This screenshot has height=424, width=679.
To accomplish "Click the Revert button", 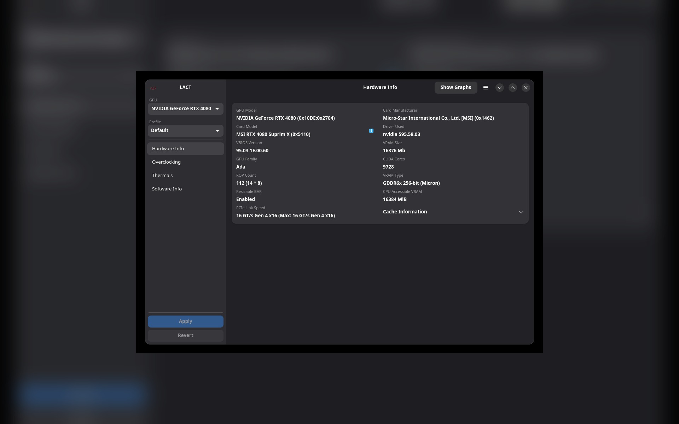I will pyautogui.click(x=186, y=336).
